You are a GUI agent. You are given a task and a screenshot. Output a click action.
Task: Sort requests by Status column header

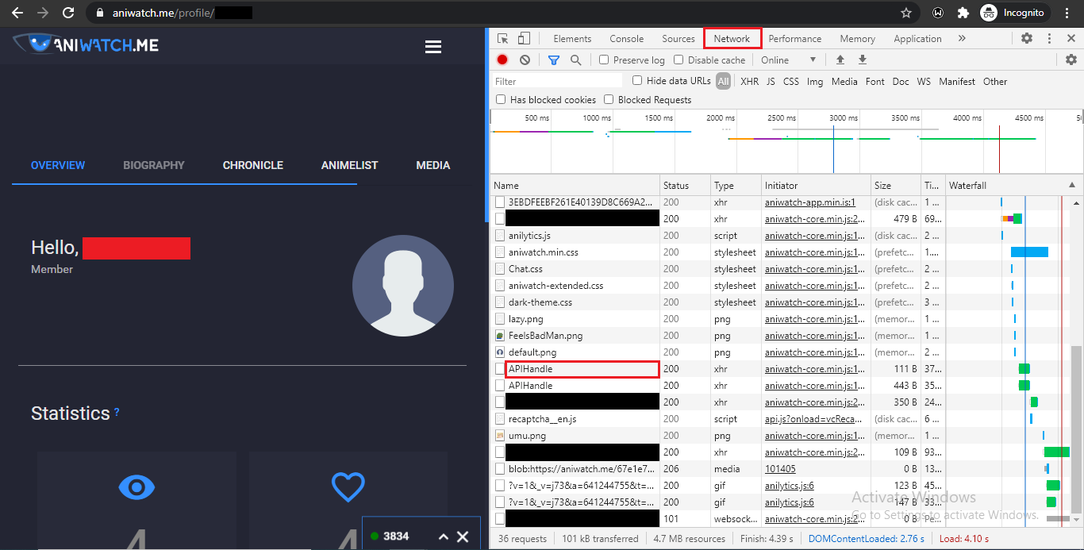pyautogui.click(x=686, y=185)
